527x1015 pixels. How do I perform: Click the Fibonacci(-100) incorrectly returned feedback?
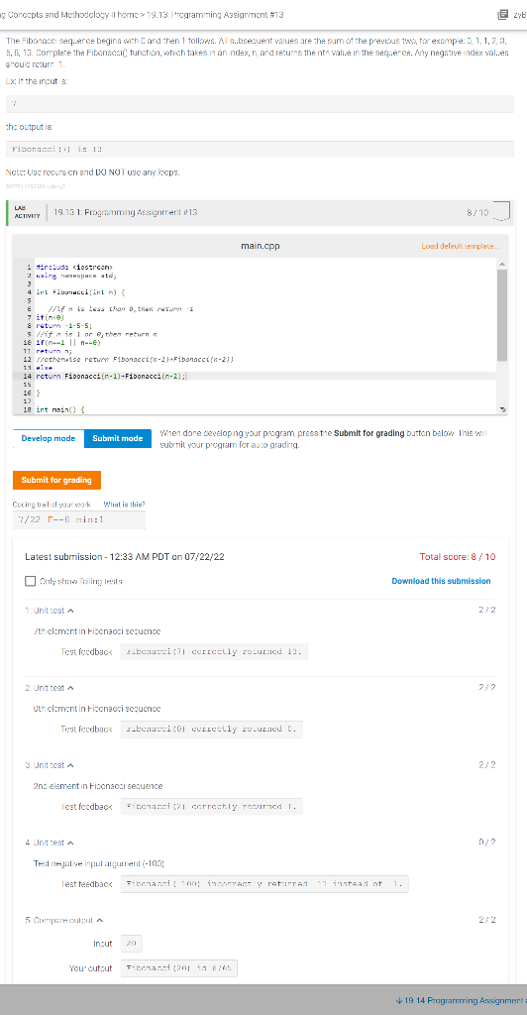coord(264,885)
